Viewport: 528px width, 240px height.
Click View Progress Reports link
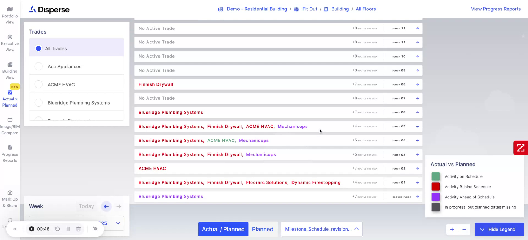(x=496, y=9)
